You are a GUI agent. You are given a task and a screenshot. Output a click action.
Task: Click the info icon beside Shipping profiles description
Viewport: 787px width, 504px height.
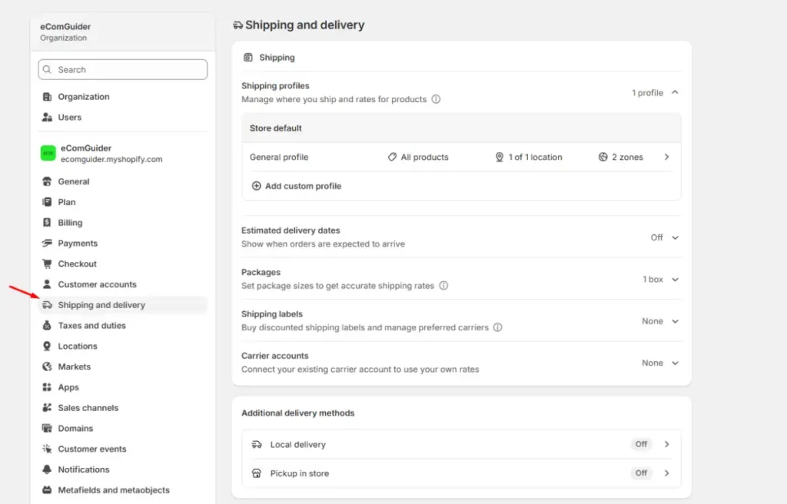click(437, 99)
